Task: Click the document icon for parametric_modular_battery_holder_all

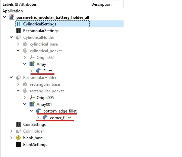Action: (x=12, y=17)
